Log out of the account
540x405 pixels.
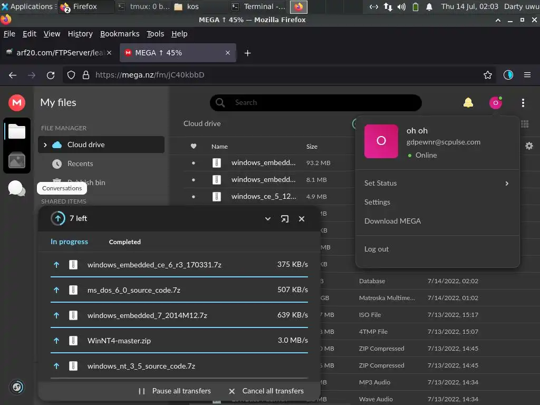click(x=377, y=249)
